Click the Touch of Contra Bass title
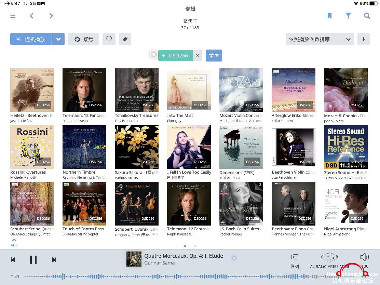380x285 pixels. click(x=83, y=229)
